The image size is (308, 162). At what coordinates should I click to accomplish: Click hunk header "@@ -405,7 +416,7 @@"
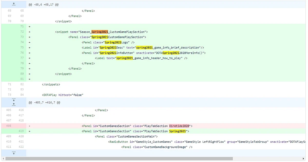coord(44,102)
